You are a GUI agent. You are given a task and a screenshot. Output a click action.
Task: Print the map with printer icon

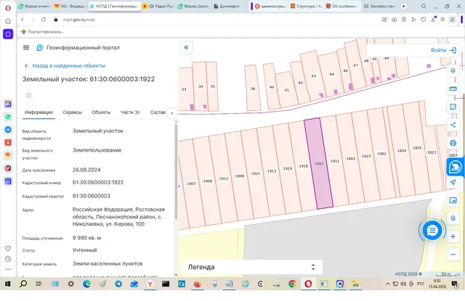point(453,143)
